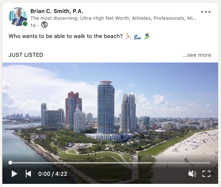
Task: Click the 'JUST LISTED' text line
Action: pos(26,55)
